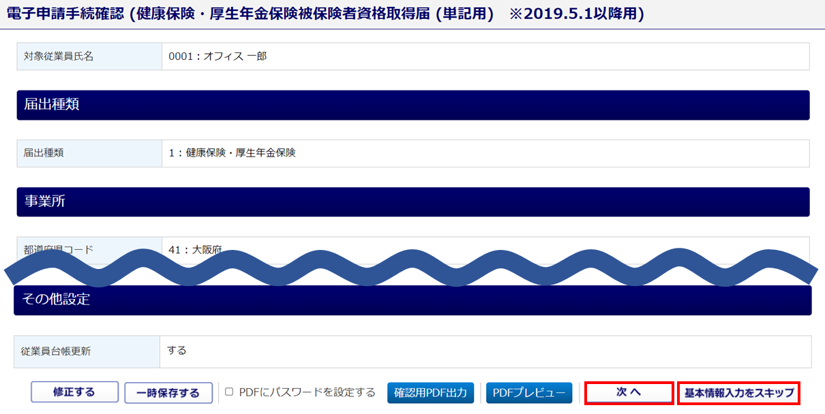Click the 事業所 section header
Viewport: 825px width, 414px height.
(x=413, y=202)
